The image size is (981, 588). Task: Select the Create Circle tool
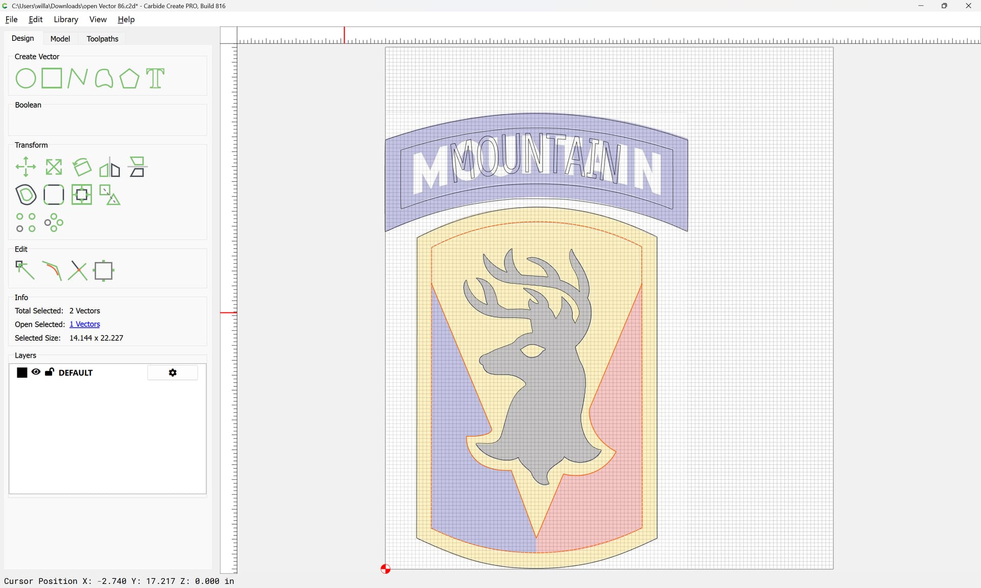coord(26,79)
